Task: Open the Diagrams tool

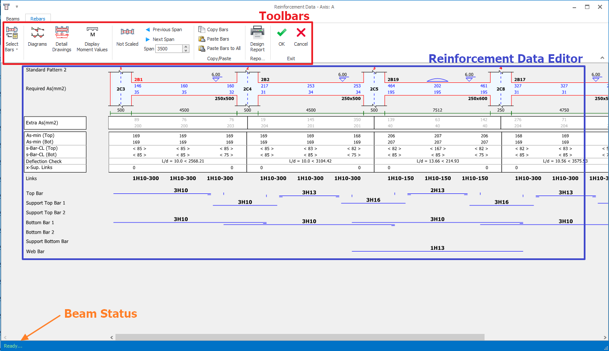Action: pos(37,38)
